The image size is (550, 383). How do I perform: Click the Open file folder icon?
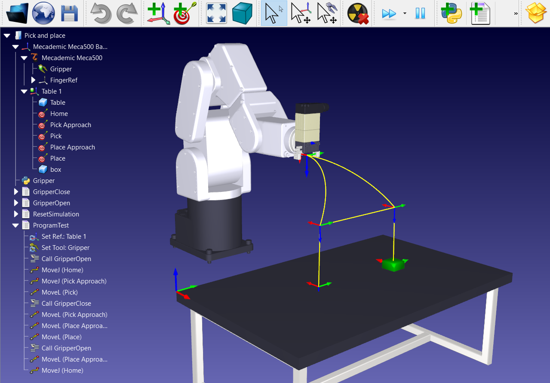point(17,13)
